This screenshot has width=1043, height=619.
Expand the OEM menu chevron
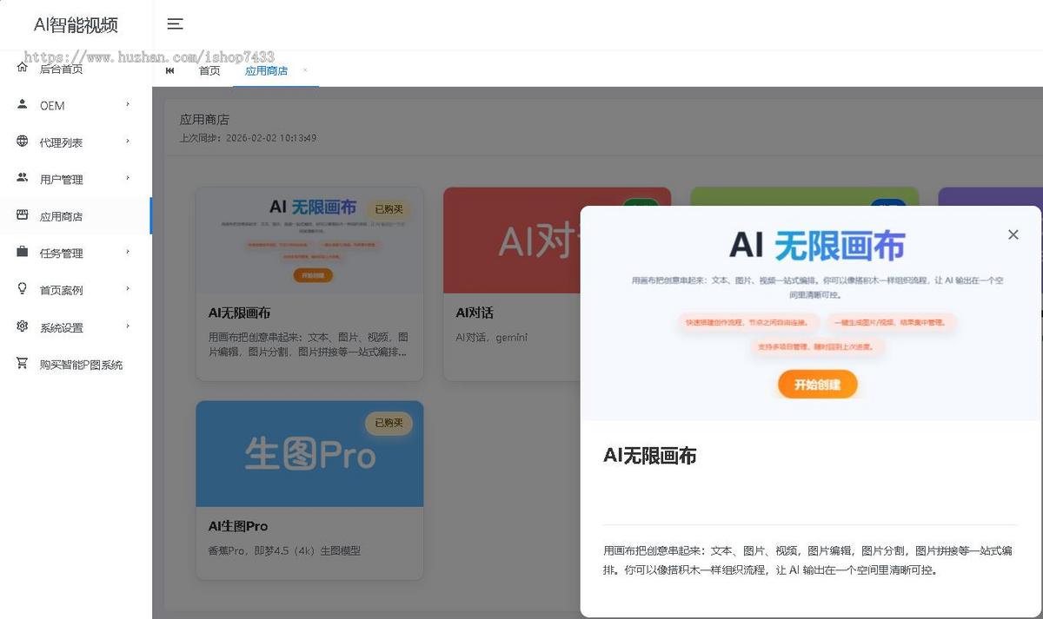pos(128,105)
